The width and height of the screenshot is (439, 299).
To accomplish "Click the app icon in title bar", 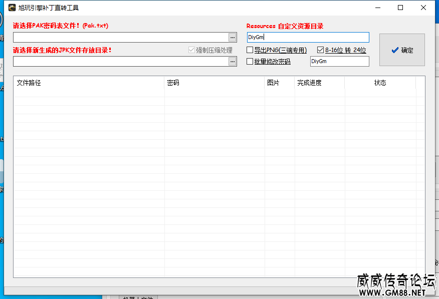I will coord(12,8).
